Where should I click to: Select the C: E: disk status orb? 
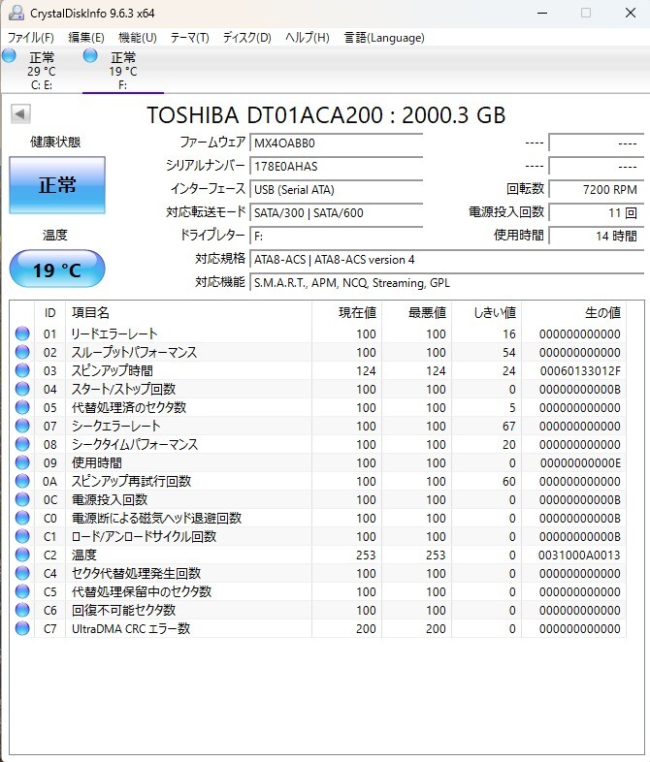point(10,56)
